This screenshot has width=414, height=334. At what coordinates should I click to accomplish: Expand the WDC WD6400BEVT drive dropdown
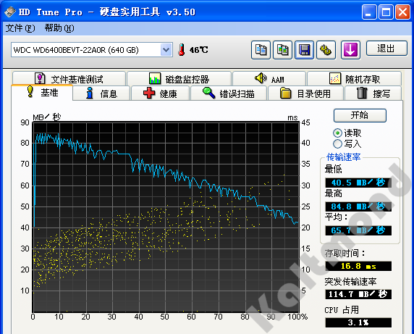(x=166, y=50)
